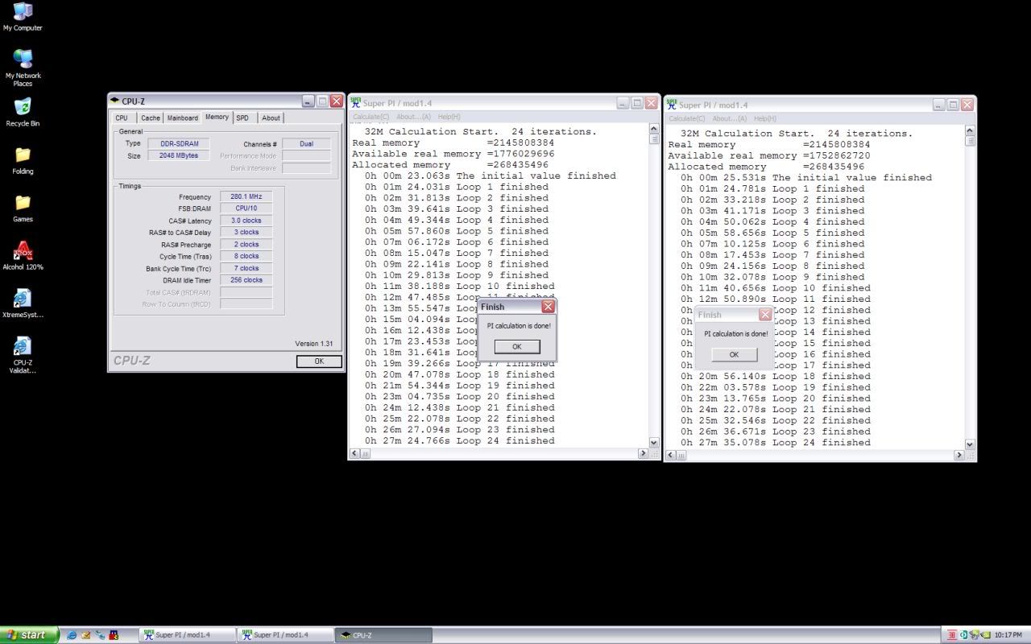Viewport: 1031px width, 644px height.
Task: Open the SPD tab in CPU-Z
Action: point(242,118)
